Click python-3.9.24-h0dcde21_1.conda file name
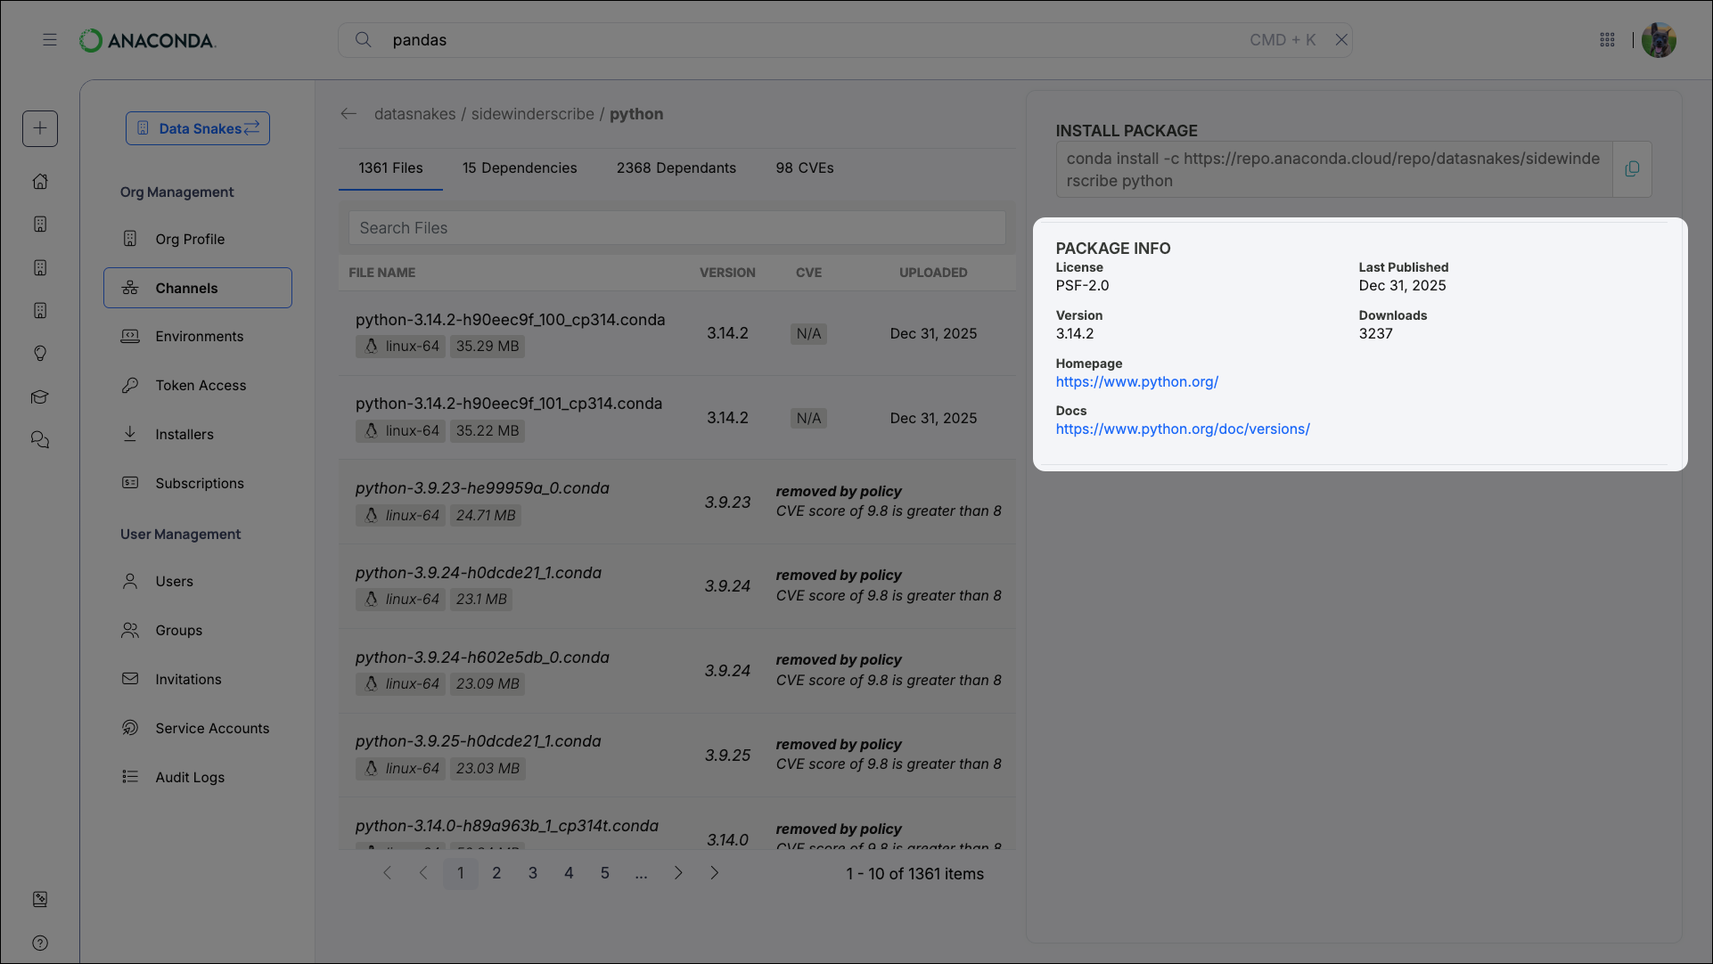 [x=479, y=573]
